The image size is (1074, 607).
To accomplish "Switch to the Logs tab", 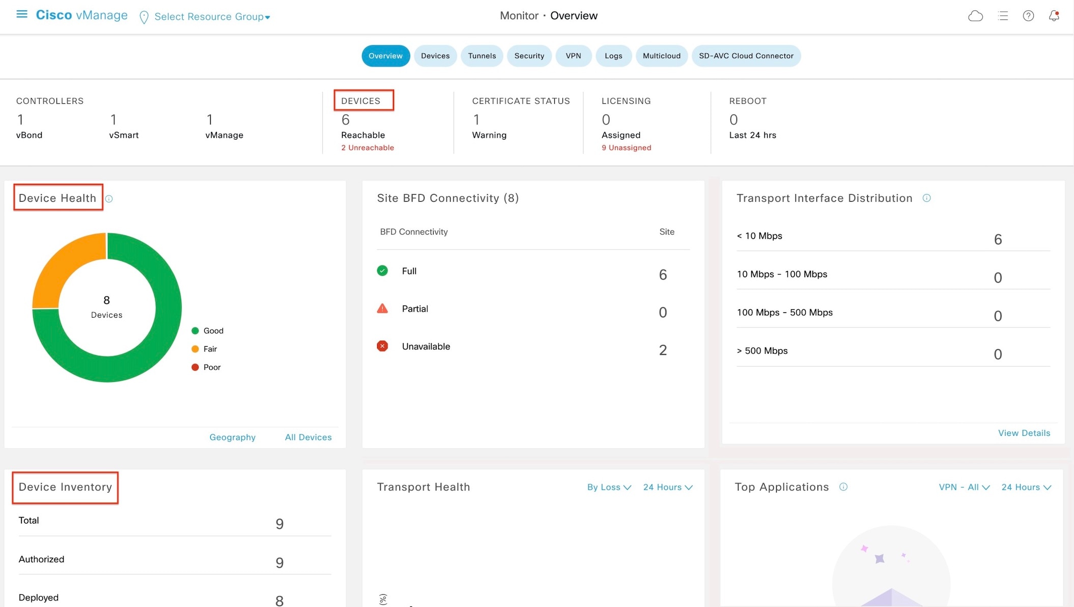I will [613, 56].
